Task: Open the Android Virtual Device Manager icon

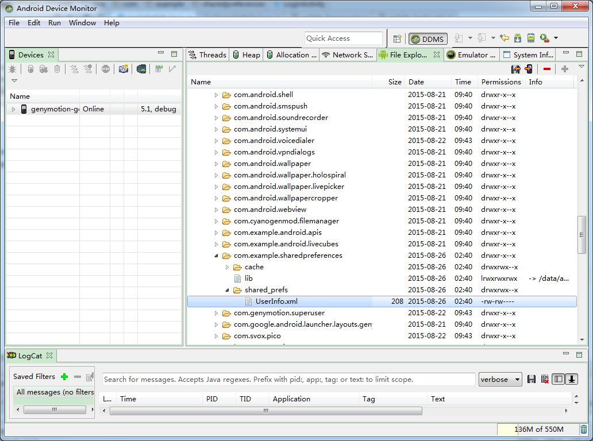Action: point(531,38)
